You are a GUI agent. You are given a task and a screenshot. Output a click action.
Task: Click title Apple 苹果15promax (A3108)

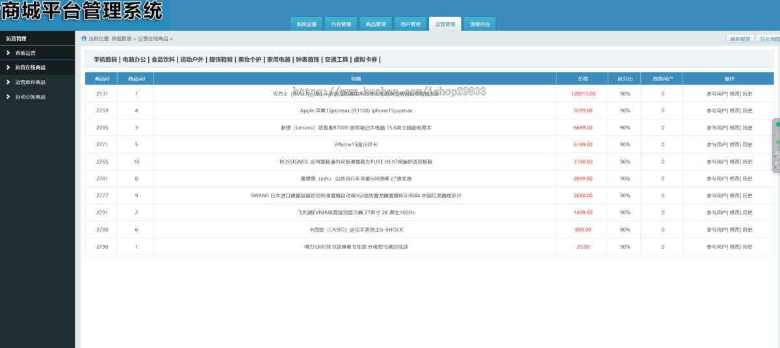tap(356, 110)
